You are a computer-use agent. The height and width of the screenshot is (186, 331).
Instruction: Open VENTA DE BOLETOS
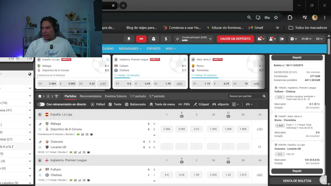(x=297, y=181)
